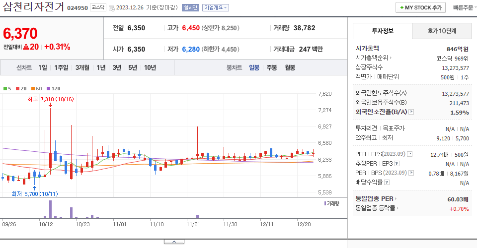Click the 시가총액 value 846억원
This screenshot has height=248, width=477.
[x=458, y=49]
